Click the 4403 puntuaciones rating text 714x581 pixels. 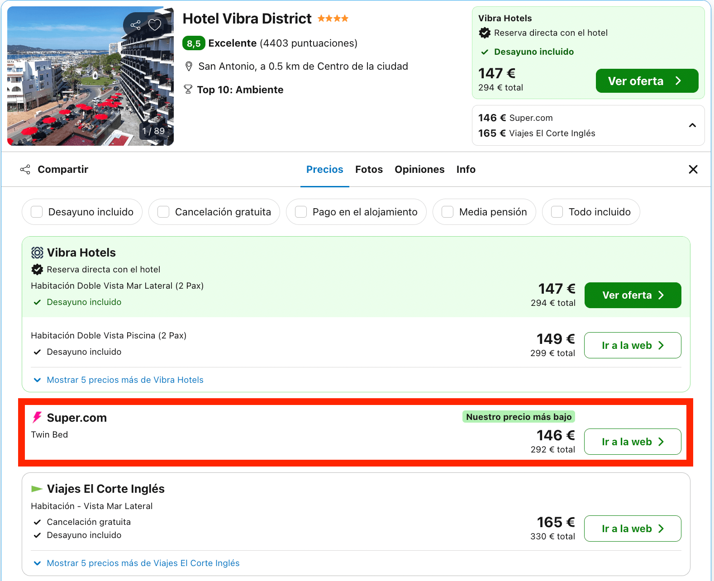[309, 43]
